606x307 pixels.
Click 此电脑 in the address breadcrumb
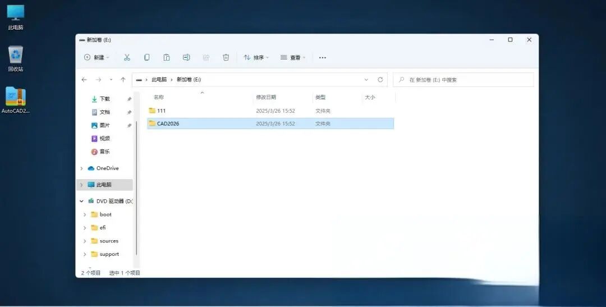tap(159, 80)
